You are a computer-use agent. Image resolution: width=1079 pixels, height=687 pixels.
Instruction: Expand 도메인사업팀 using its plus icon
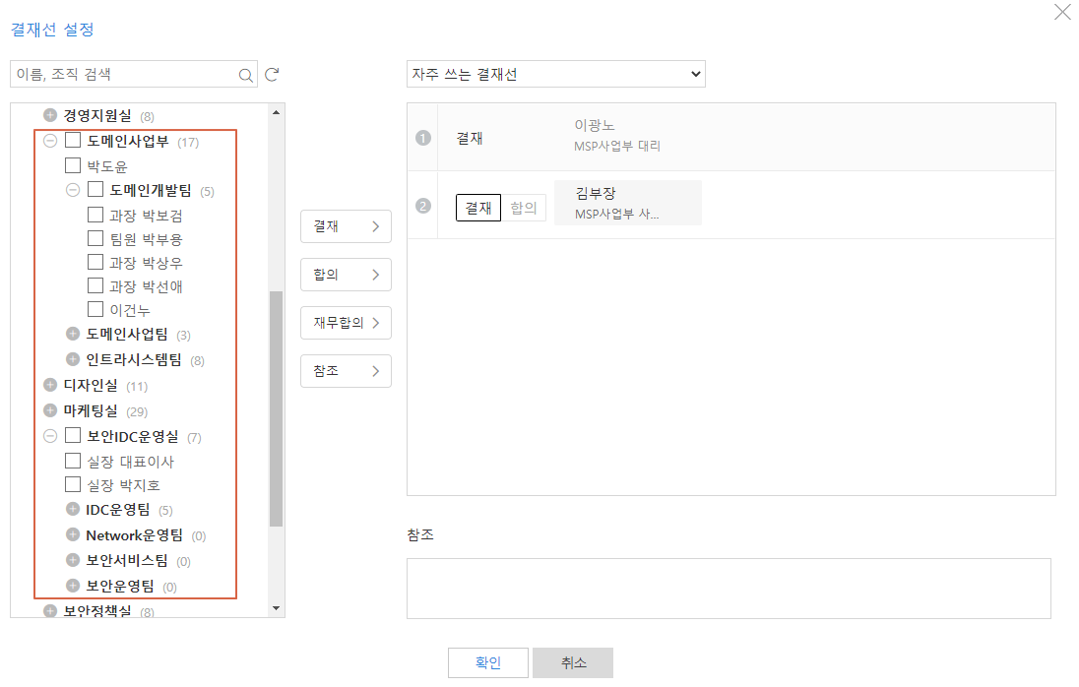[72, 335]
